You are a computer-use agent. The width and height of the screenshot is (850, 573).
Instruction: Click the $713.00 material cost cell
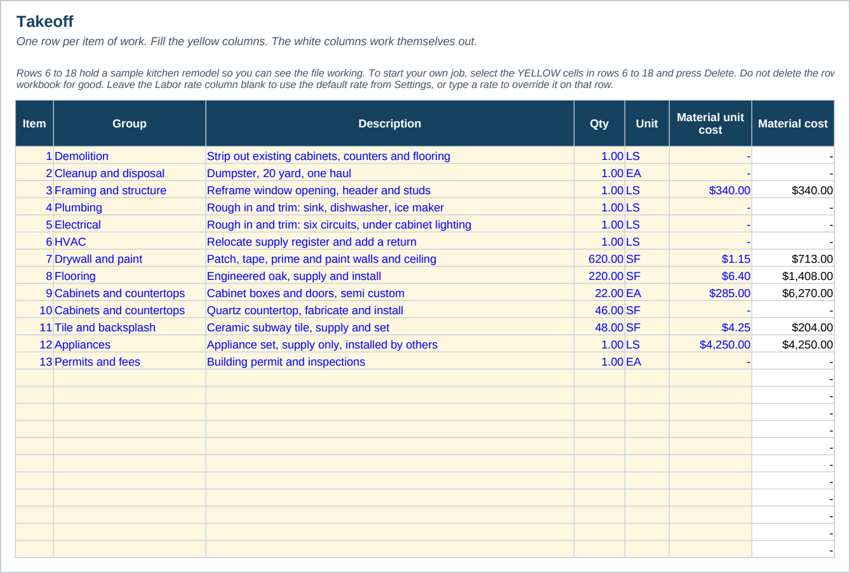pos(793,259)
